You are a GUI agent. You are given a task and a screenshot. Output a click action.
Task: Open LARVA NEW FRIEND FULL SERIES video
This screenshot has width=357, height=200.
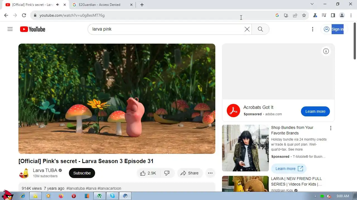[x=296, y=181]
